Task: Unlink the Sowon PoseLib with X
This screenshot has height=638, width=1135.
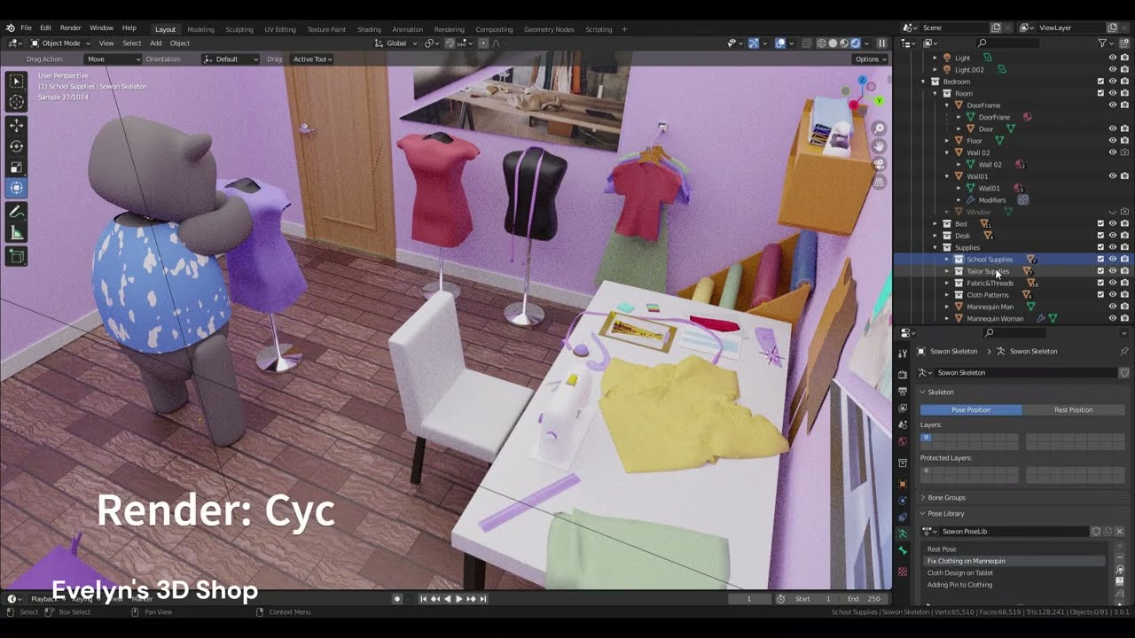Action: pyautogui.click(x=1119, y=532)
